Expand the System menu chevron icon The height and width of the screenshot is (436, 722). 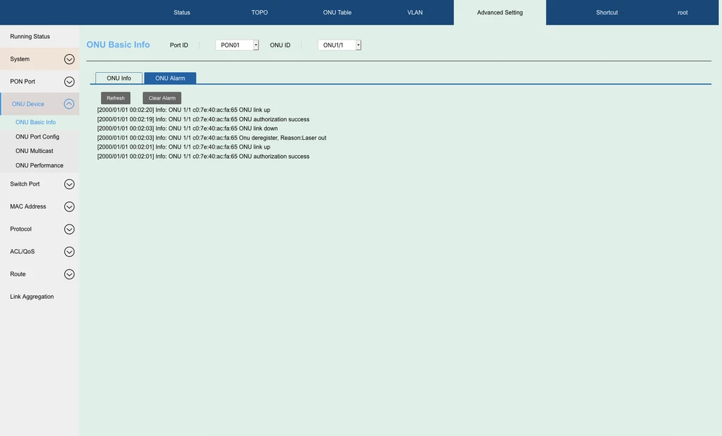tap(69, 59)
